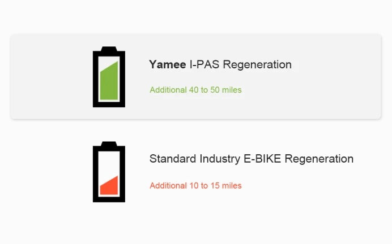Click the black bottom edge of the green battery
Screen dimensions: 392x244
109,104
